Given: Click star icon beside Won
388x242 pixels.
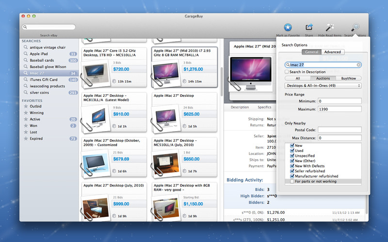Looking at the screenshot, I should click(26, 125).
